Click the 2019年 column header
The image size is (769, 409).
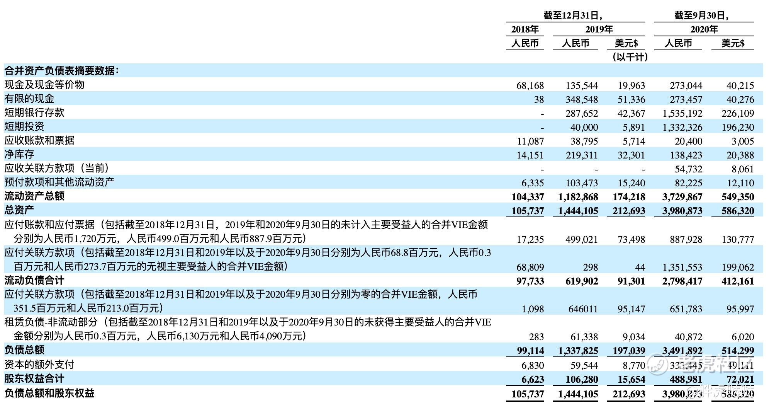pos(599,29)
